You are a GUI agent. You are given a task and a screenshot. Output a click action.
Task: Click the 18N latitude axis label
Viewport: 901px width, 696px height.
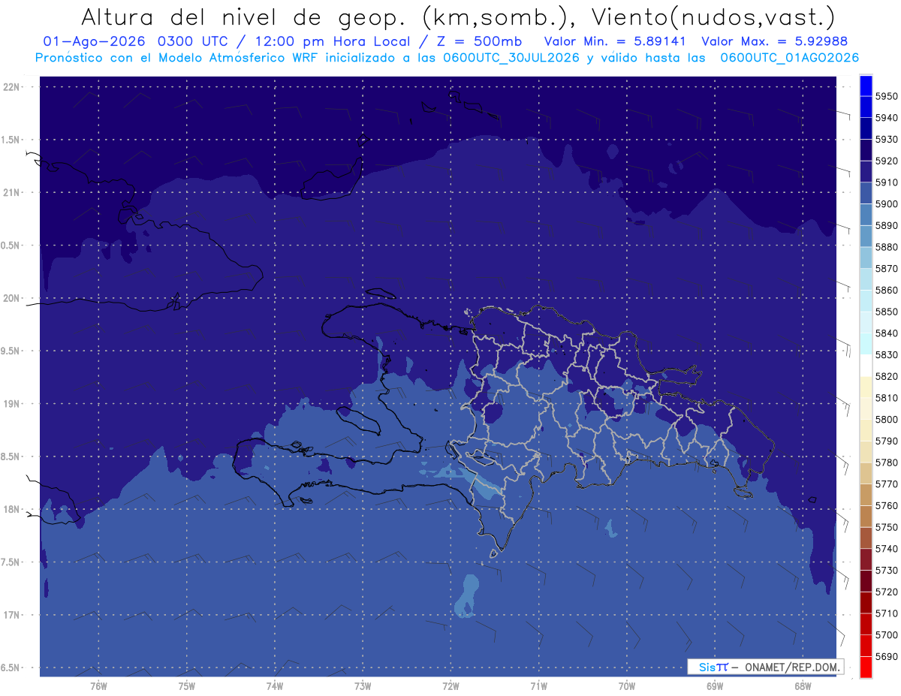12,509
